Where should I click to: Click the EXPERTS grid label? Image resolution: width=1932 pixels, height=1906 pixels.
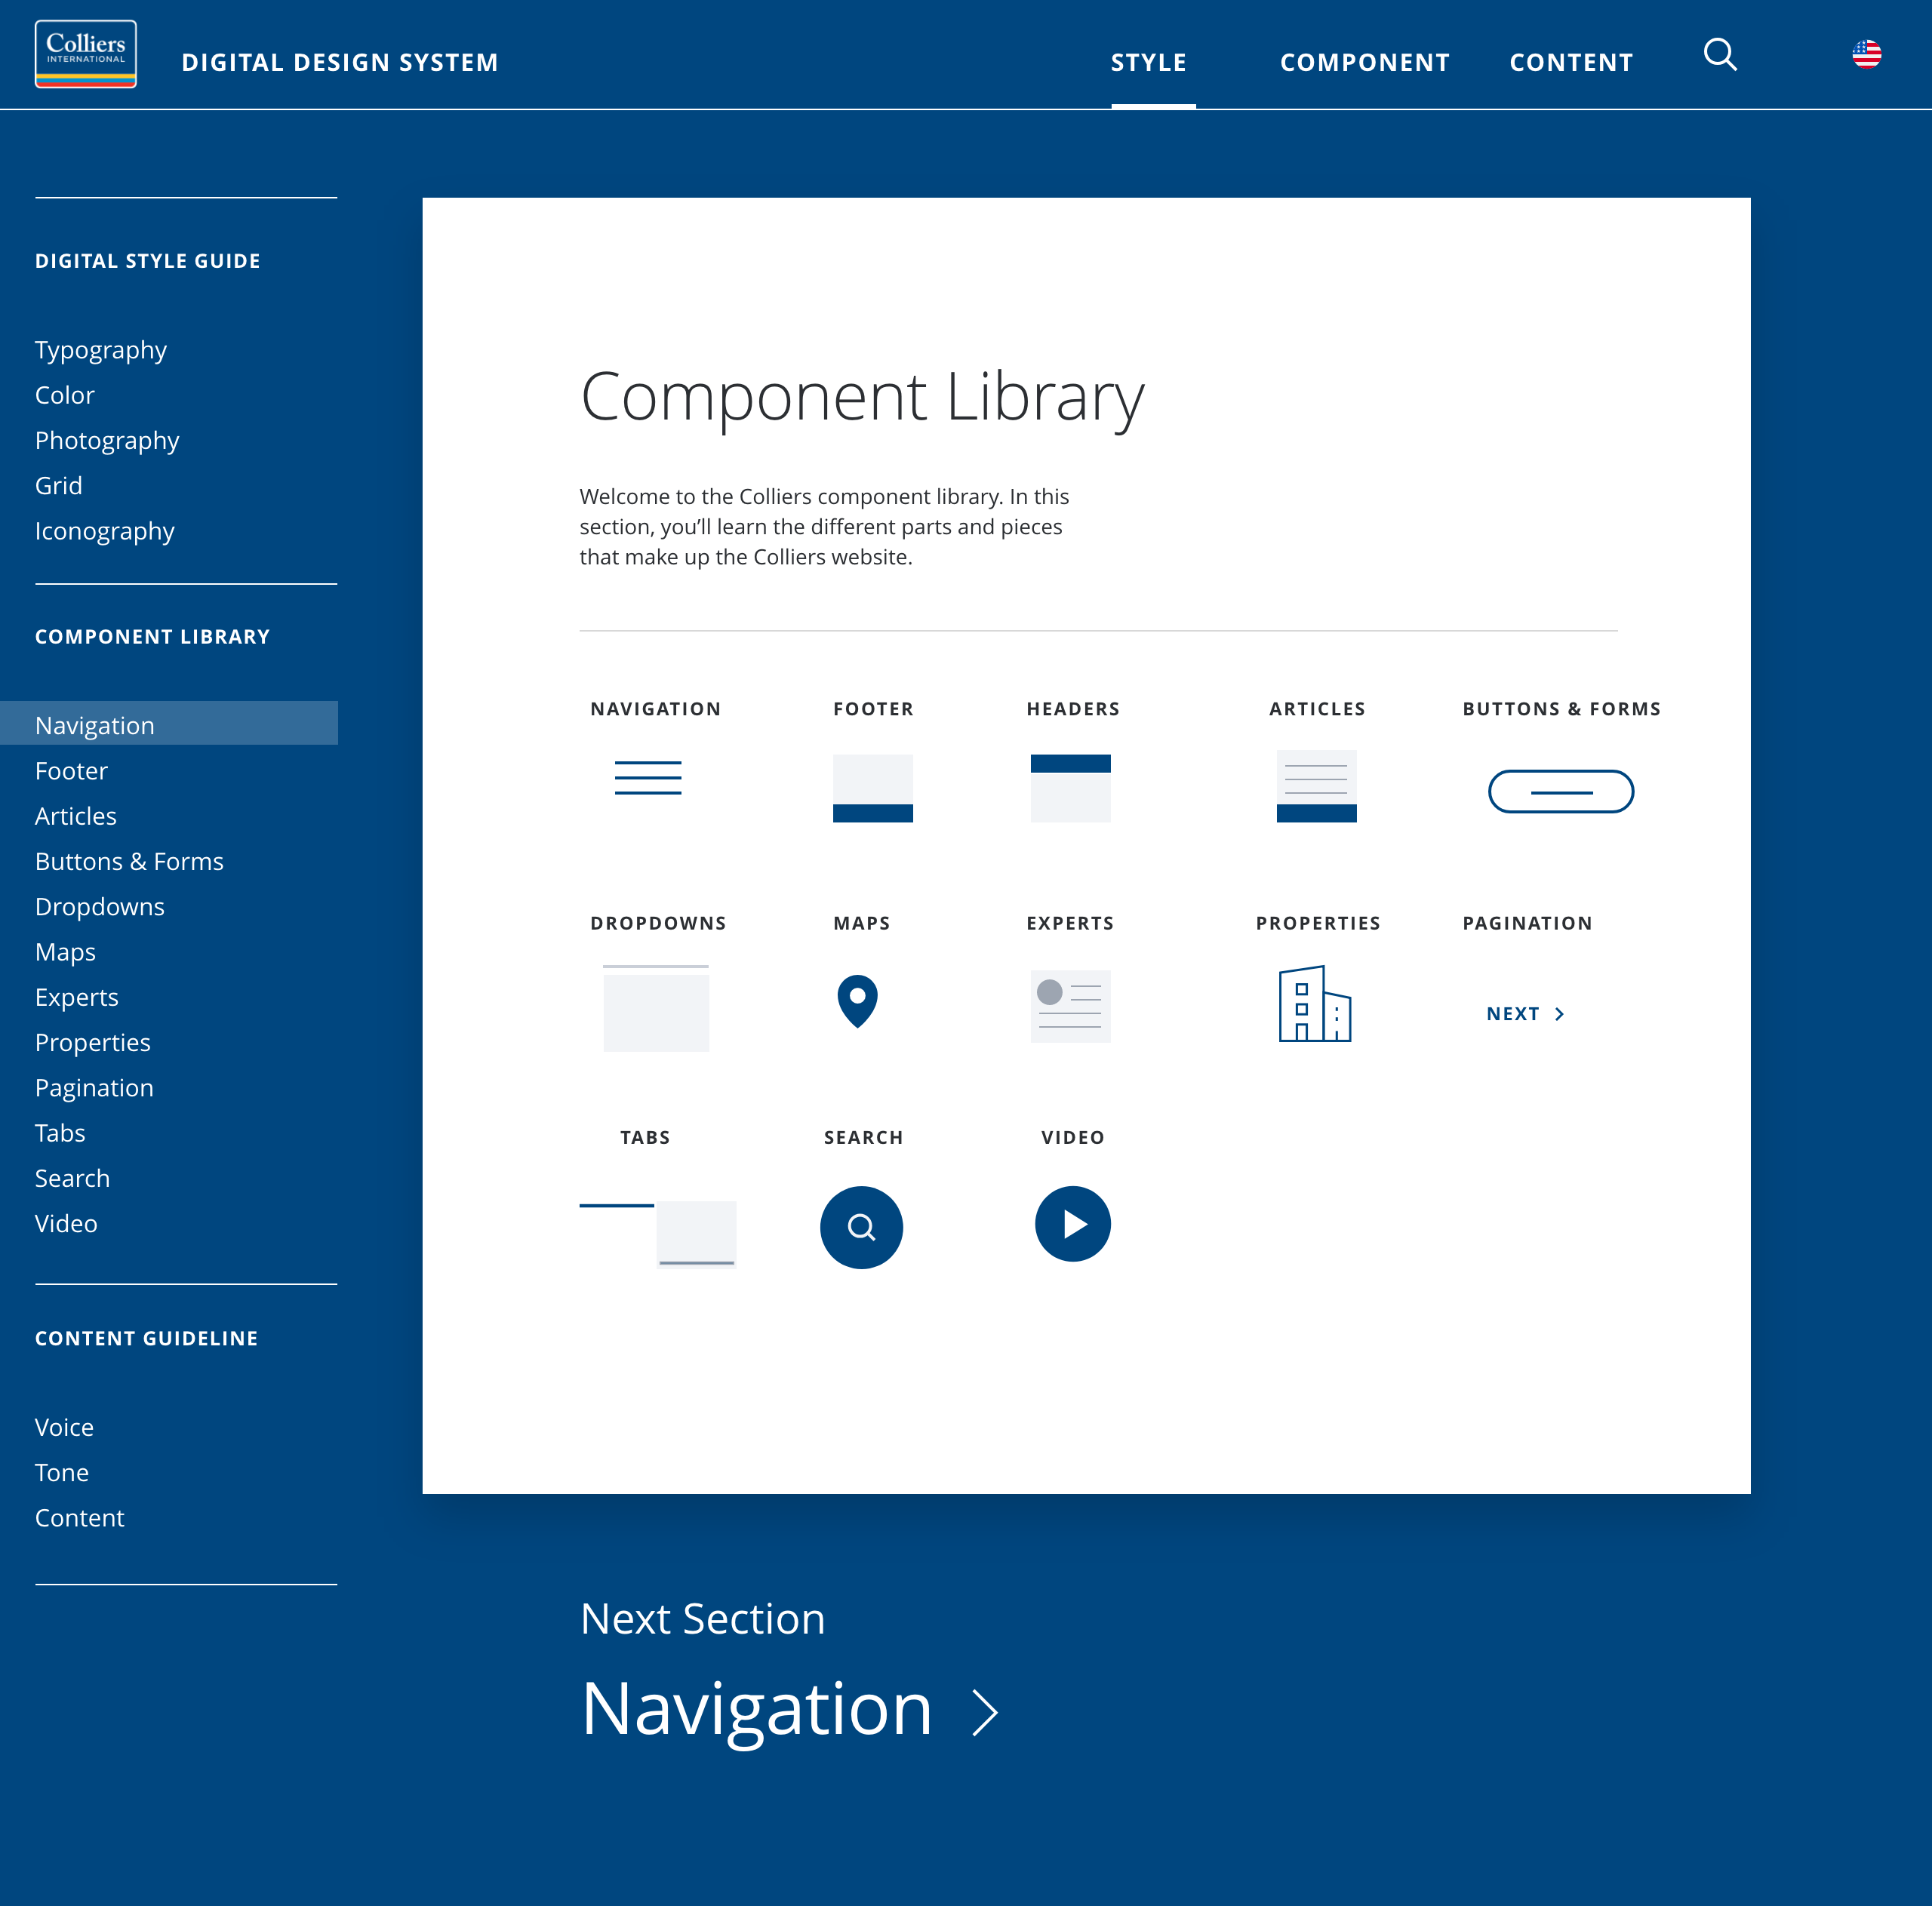tap(1070, 923)
